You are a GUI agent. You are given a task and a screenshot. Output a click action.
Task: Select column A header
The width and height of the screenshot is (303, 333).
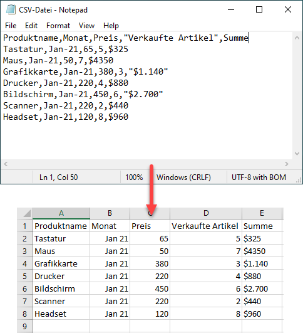61,213
